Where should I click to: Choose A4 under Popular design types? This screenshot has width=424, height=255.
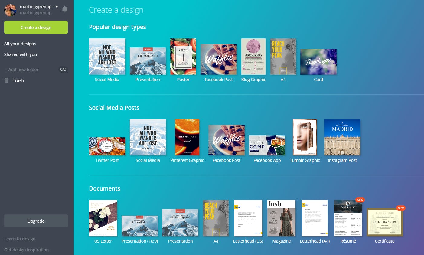click(x=283, y=57)
